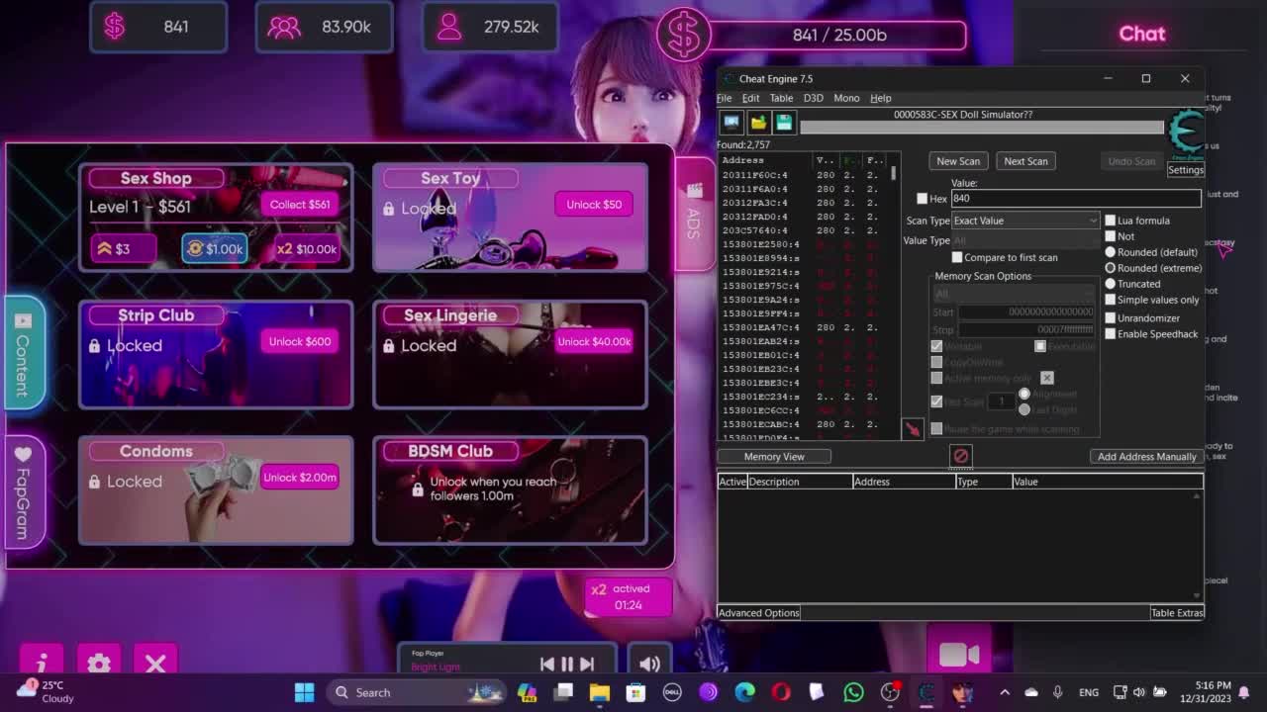
Task: Expand the Scan Type dropdown
Action: [x=1024, y=221]
